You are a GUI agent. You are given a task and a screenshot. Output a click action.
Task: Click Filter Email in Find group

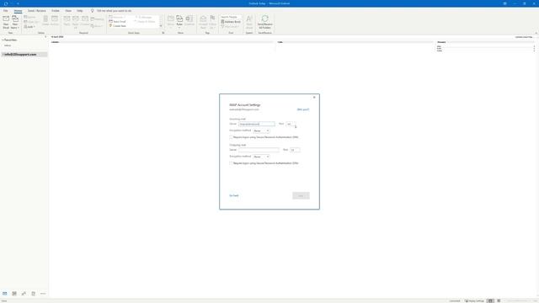230,26
